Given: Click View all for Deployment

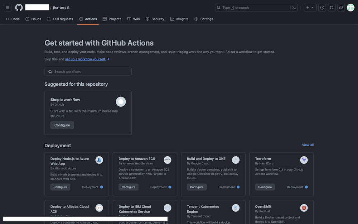Looking at the screenshot, I should [x=308, y=145].
